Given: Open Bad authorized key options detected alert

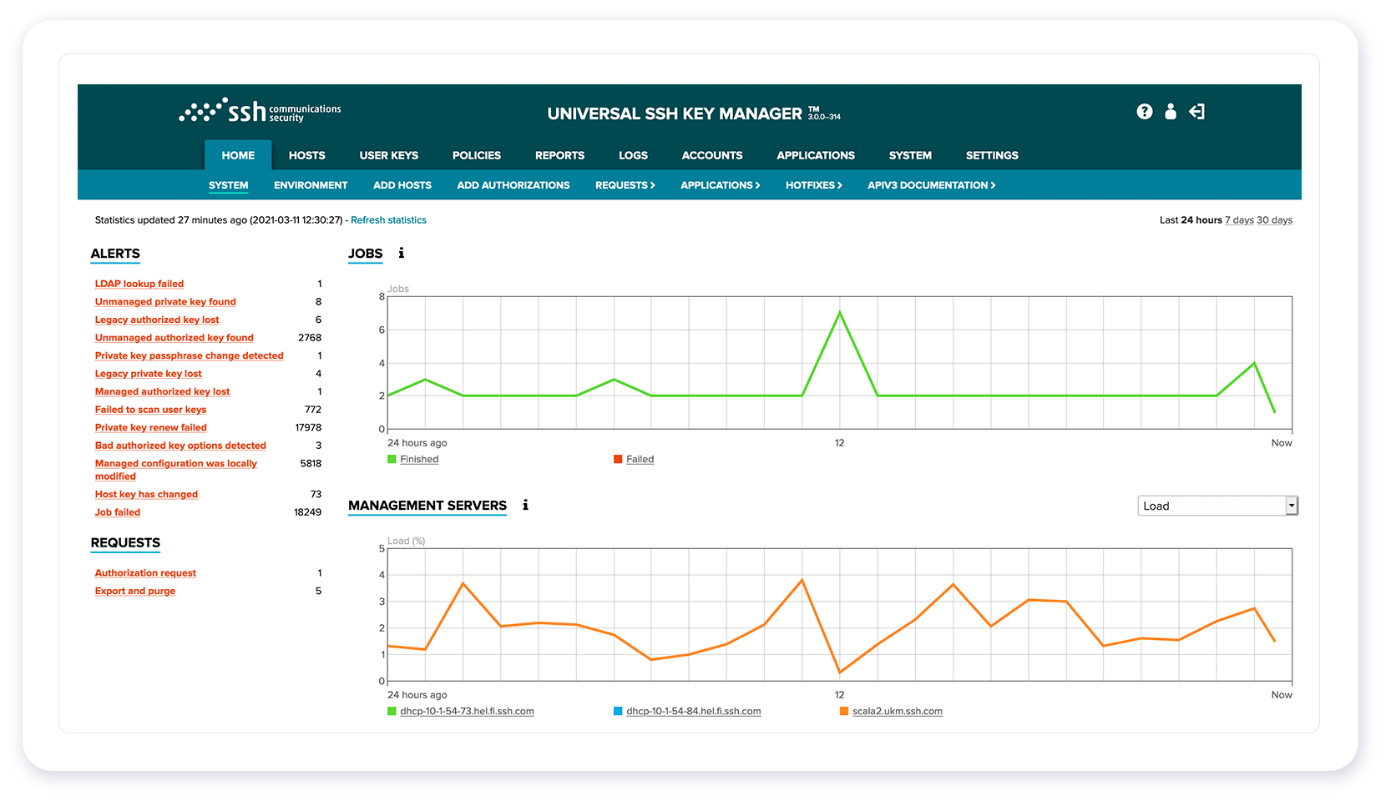Looking at the screenshot, I should tap(180, 446).
